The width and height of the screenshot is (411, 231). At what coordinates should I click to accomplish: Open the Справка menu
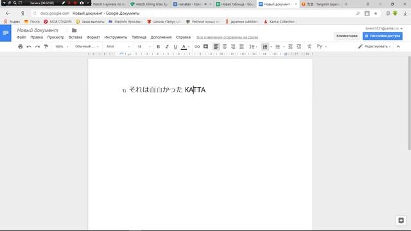pos(183,37)
